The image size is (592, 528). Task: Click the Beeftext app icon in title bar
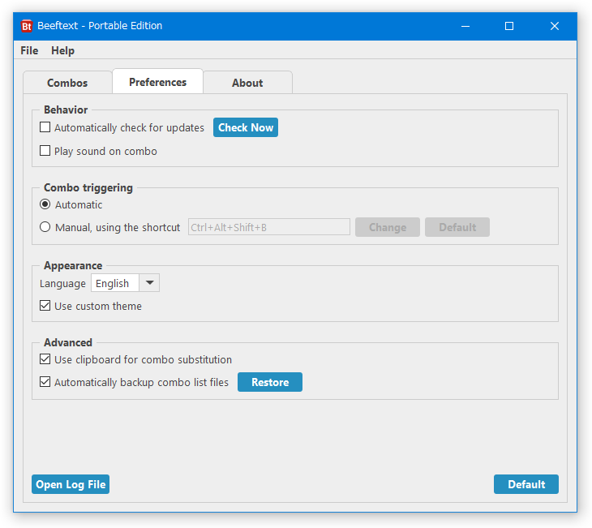click(x=27, y=26)
